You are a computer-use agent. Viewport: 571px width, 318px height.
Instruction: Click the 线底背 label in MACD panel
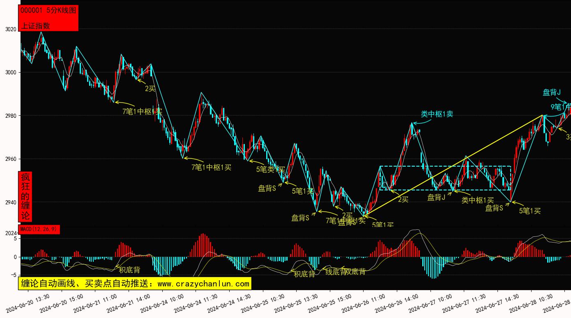[x=336, y=271]
